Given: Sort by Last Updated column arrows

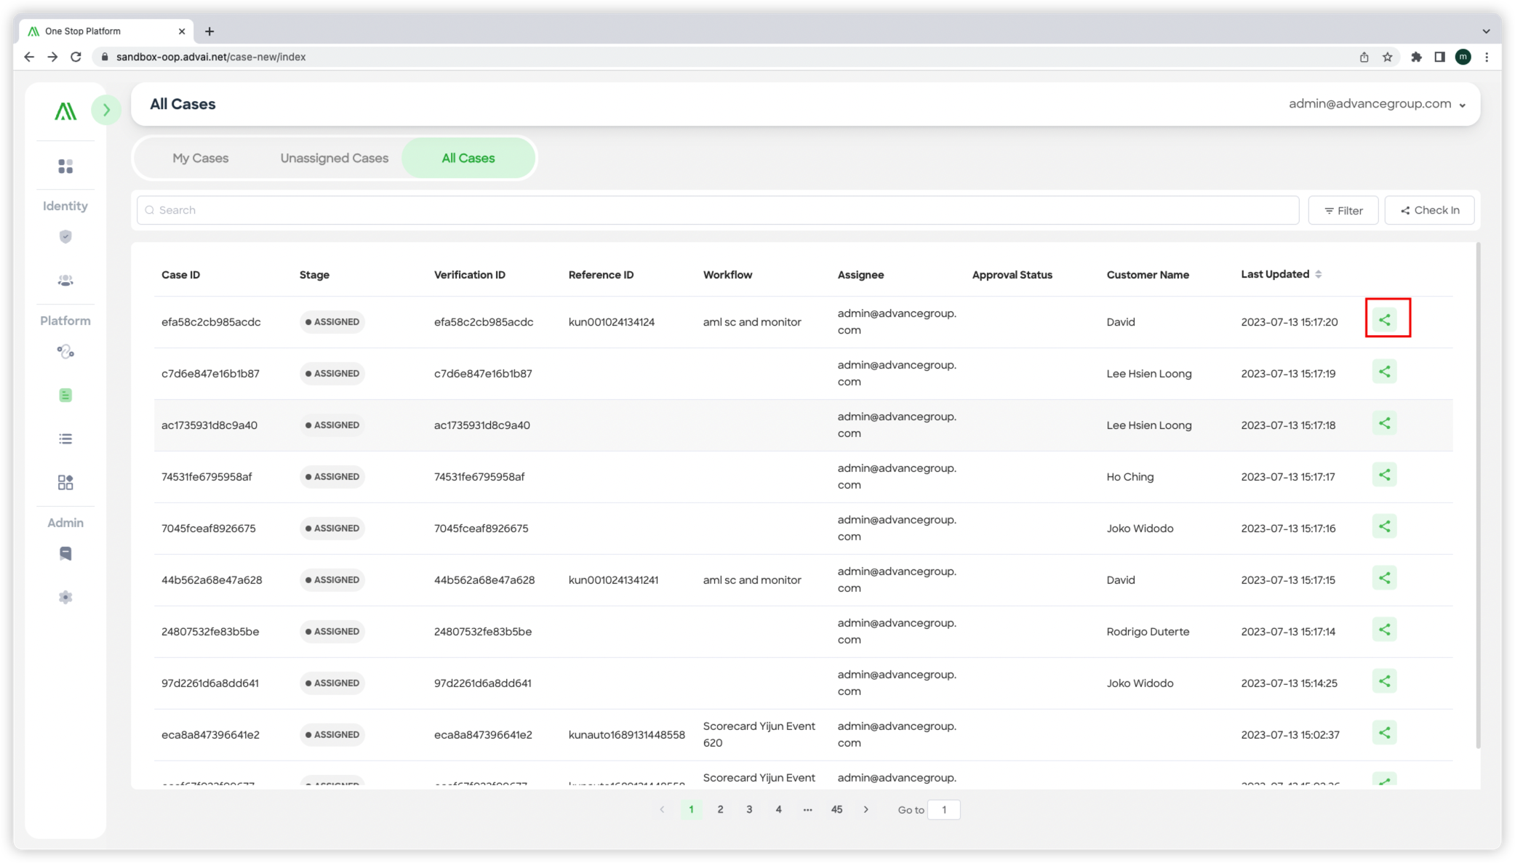Looking at the screenshot, I should coord(1318,274).
